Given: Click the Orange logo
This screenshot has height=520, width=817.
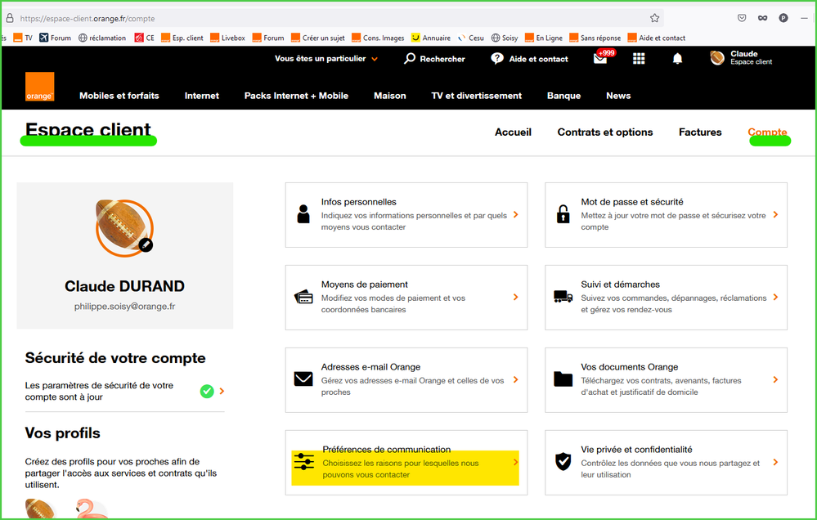Looking at the screenshot, I should (x=39, y=87).
